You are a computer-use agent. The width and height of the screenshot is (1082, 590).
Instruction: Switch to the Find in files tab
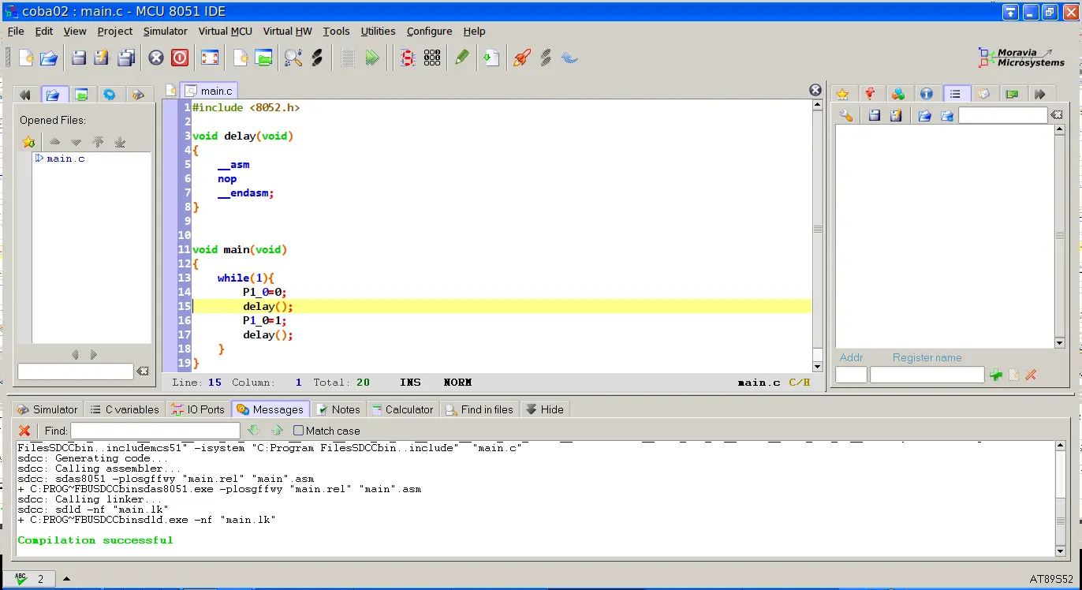click(x=479, y=409)
